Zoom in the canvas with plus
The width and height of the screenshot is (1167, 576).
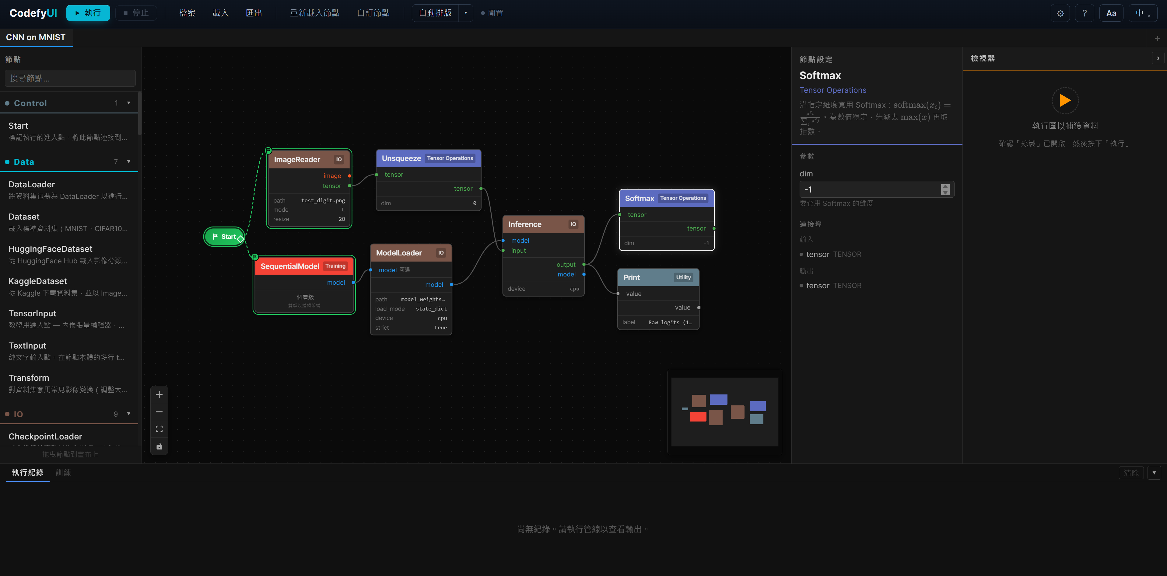click(159, 394)
